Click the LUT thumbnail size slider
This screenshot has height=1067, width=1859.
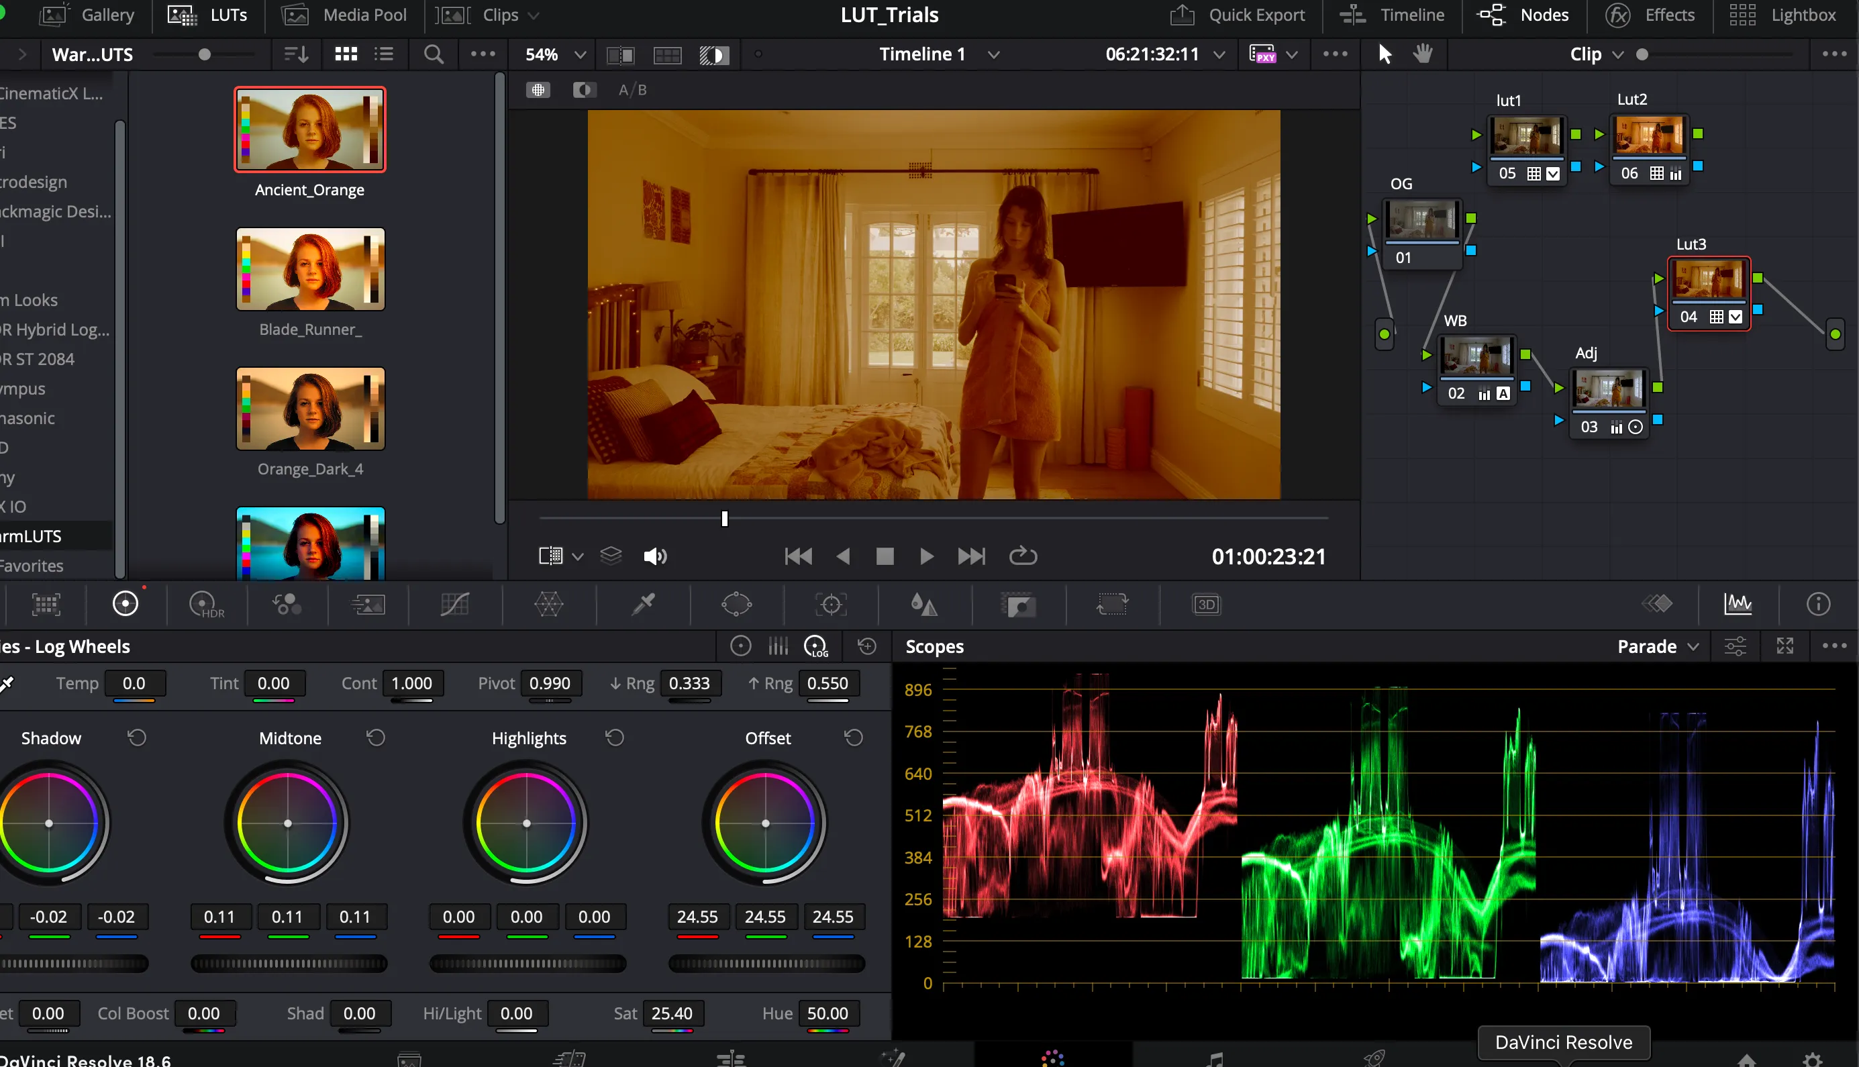click(205, 54)
